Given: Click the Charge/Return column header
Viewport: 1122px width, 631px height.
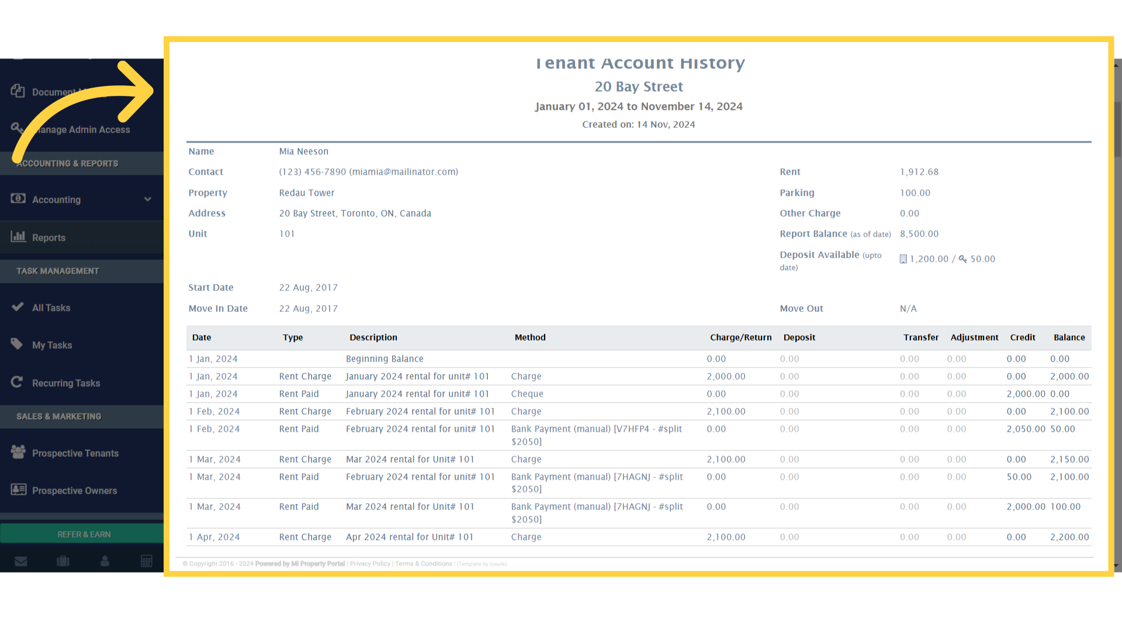Looking at the screenshot, I should [741, 337].
